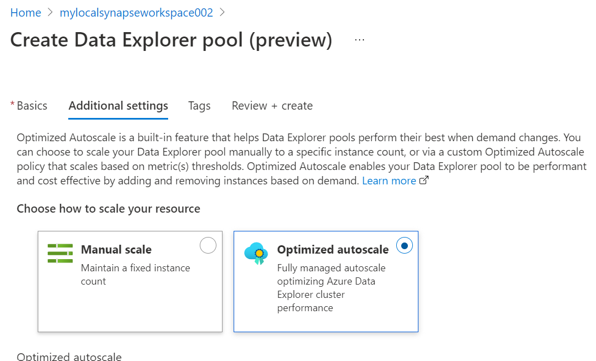Click the Manual scale card title
Image resolution: width=596 pixels, height=361 pixels.
pyautogui.click(x=117, y=250)
